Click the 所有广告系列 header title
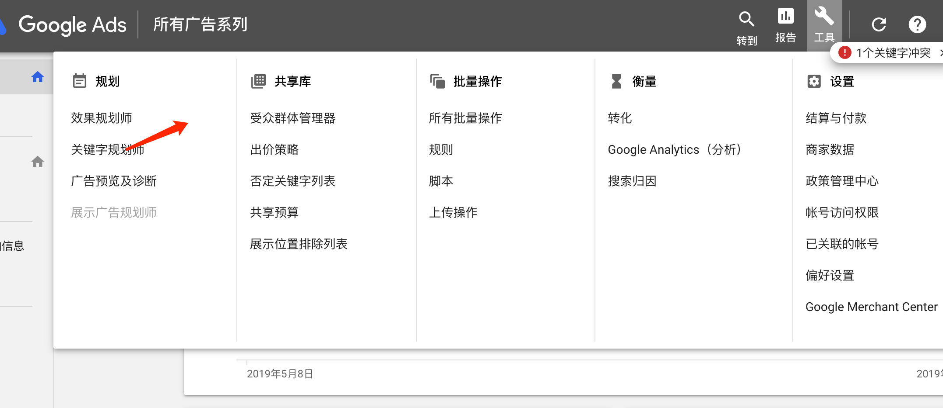The width and height of the screenshot is (943, 408). (x=201, y=24)
